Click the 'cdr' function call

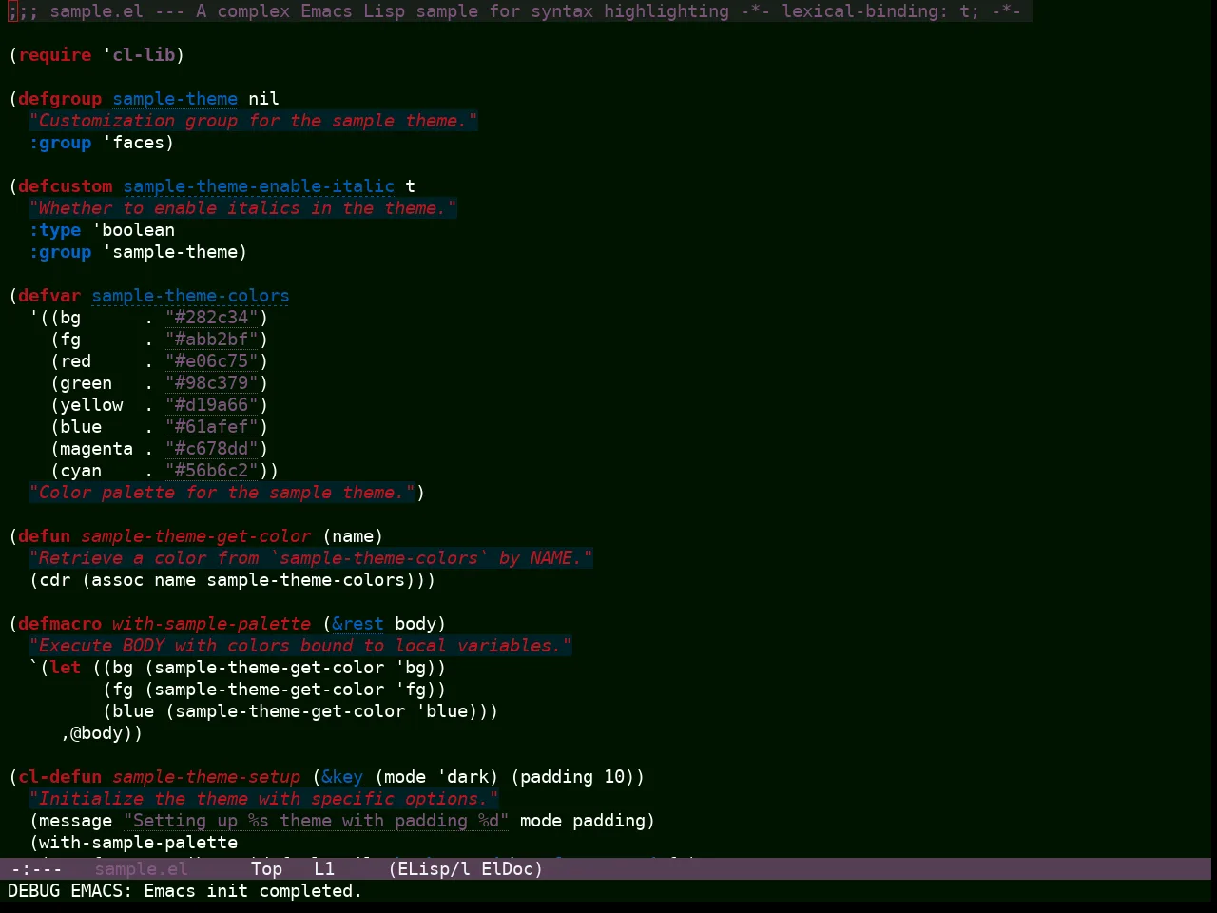click(55, 580)
